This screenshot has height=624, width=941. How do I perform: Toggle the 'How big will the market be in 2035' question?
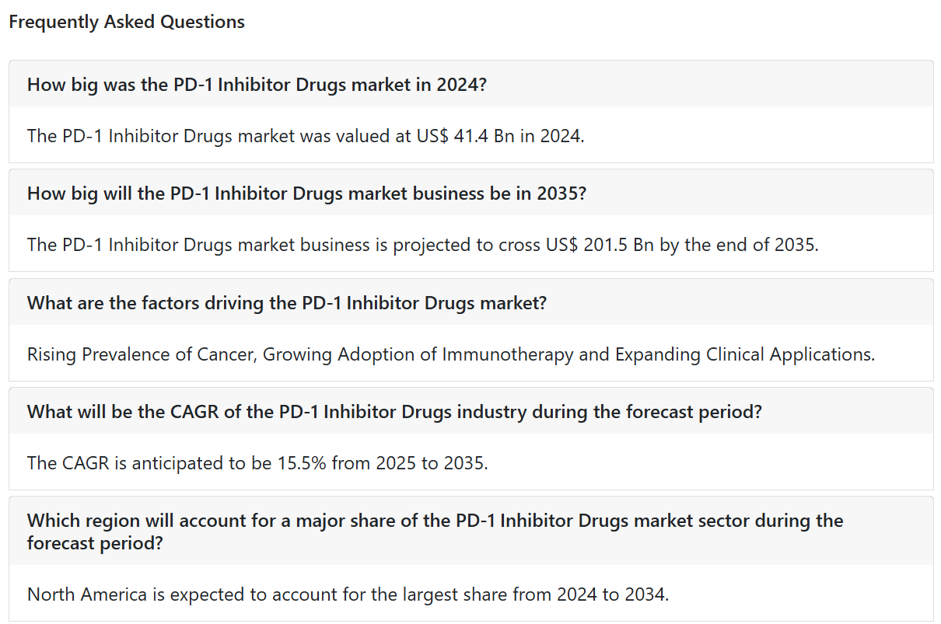click(471, 193)
